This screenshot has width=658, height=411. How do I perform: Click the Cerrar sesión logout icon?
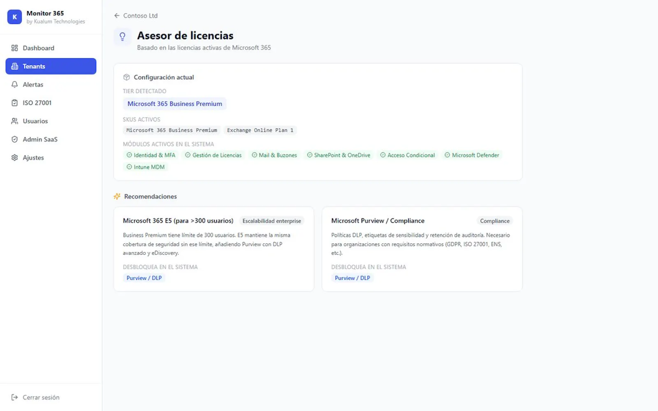[x=15, y=397]
